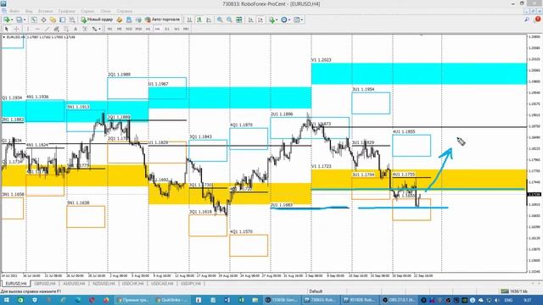The image size is (543, 305).
Task: Switch timeframe to H1
Action: (x=148, y=29)
